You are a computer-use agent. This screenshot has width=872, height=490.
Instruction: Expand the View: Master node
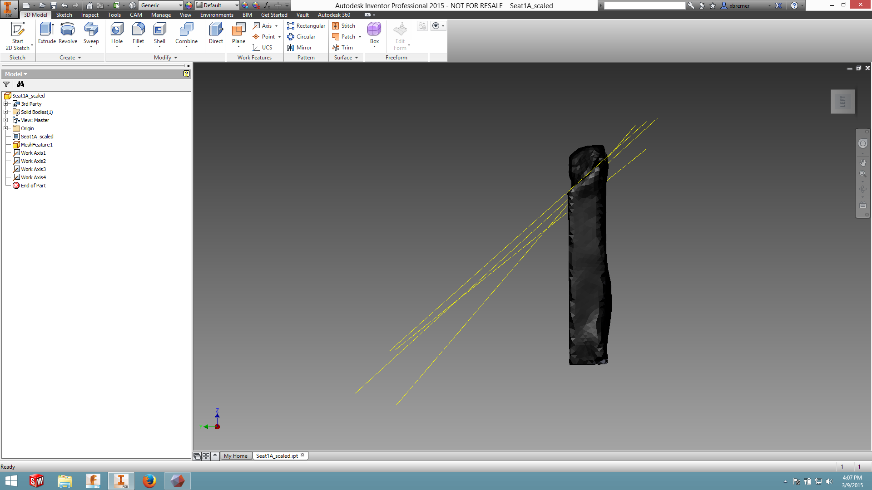[6, 120]
